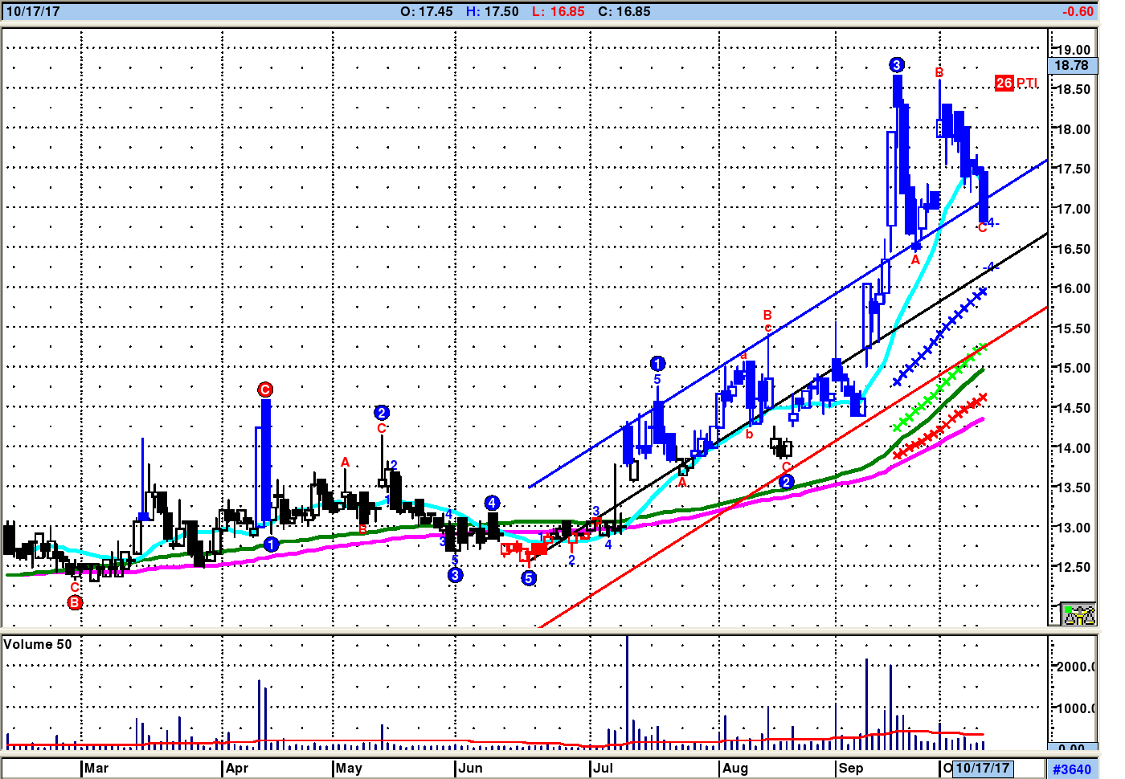
Task: Select the Jul month label on the time axis
Action: tap(603, 768)
